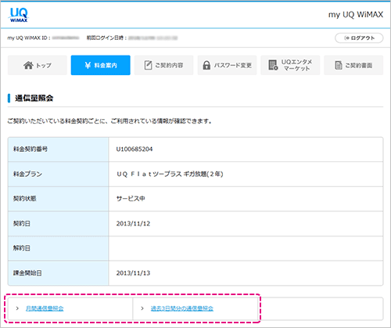The image size is (391, 328).
Task: Select the パスワード変更 tab
Action: tap(227, 65)
